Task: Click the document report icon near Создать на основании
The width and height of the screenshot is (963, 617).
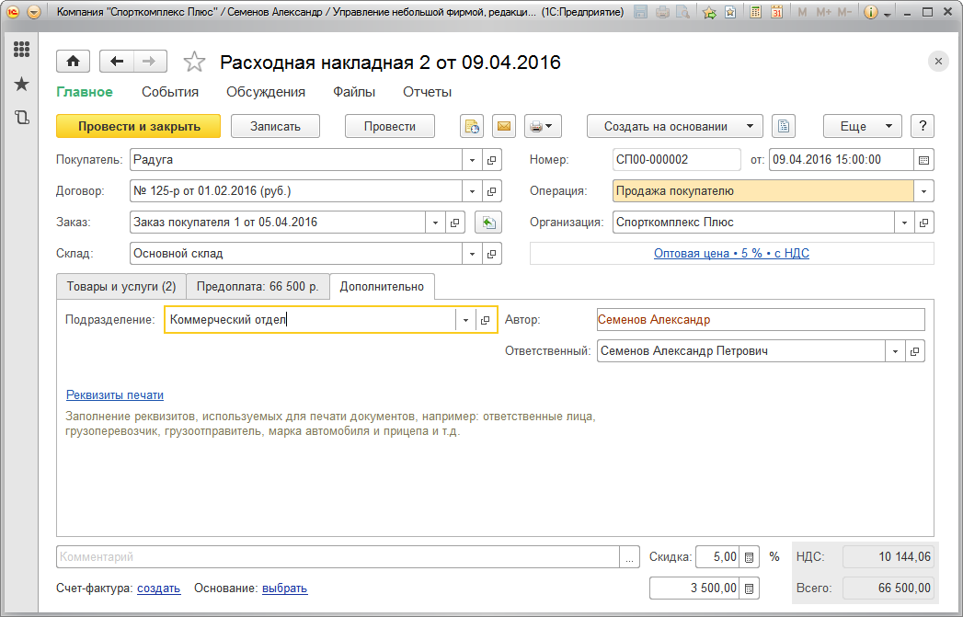Action: [783, 126]
